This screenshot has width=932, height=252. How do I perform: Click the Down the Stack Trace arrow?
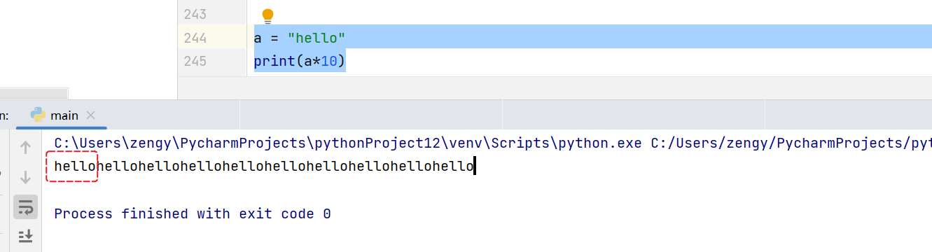(26, 178)
